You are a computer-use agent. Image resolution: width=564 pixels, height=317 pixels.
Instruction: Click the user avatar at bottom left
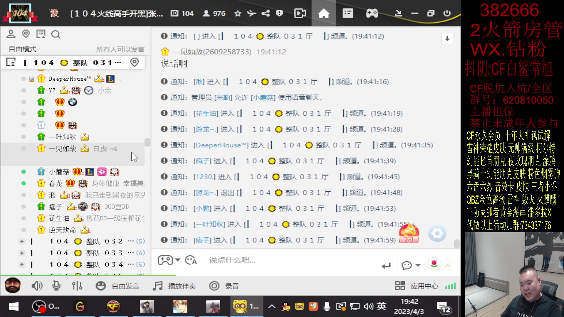pos(13,285)
